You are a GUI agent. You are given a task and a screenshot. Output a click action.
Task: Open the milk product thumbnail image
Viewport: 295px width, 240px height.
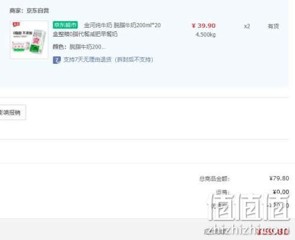29,40
